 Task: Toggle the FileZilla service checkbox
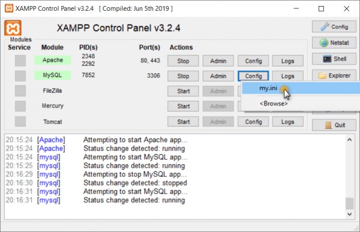click(20, 91)
